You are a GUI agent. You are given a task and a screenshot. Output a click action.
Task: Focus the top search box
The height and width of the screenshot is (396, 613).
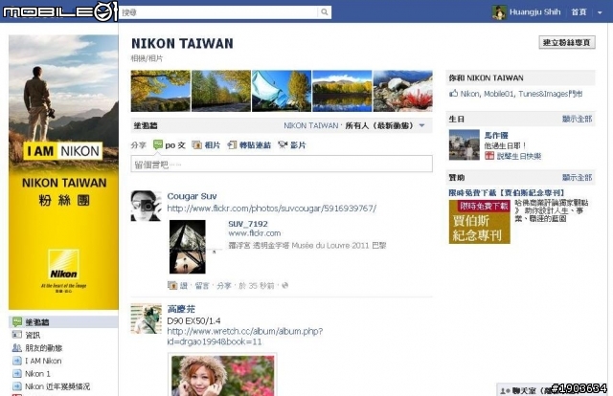click(x=219, y=12)
